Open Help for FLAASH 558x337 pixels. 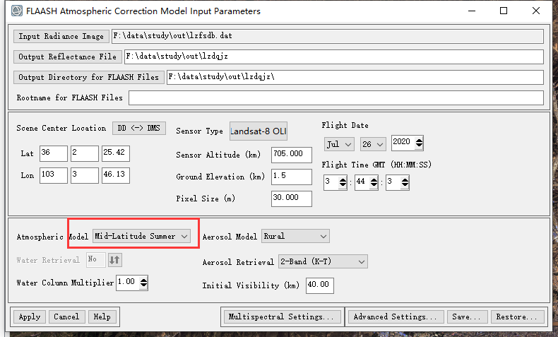(102, 317)
